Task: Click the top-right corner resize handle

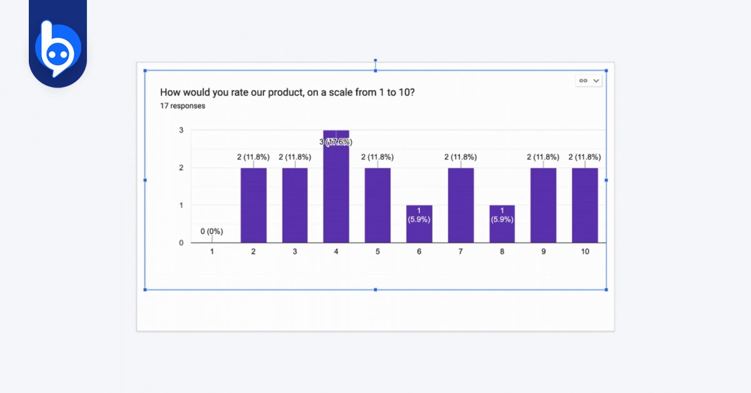Action: tap(606, 71)
